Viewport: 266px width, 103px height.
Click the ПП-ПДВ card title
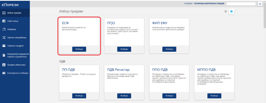coord(68,70)
